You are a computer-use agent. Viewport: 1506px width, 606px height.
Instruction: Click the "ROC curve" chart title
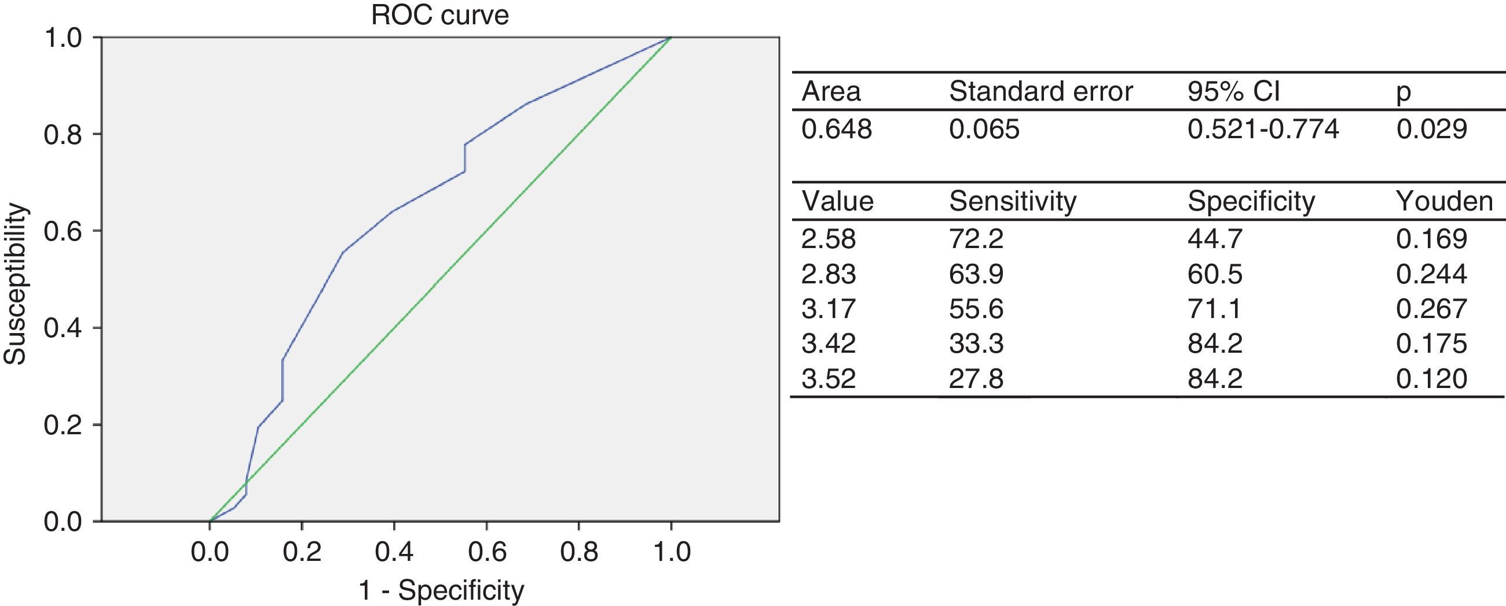pyautogui.click(x=439, y=15)
